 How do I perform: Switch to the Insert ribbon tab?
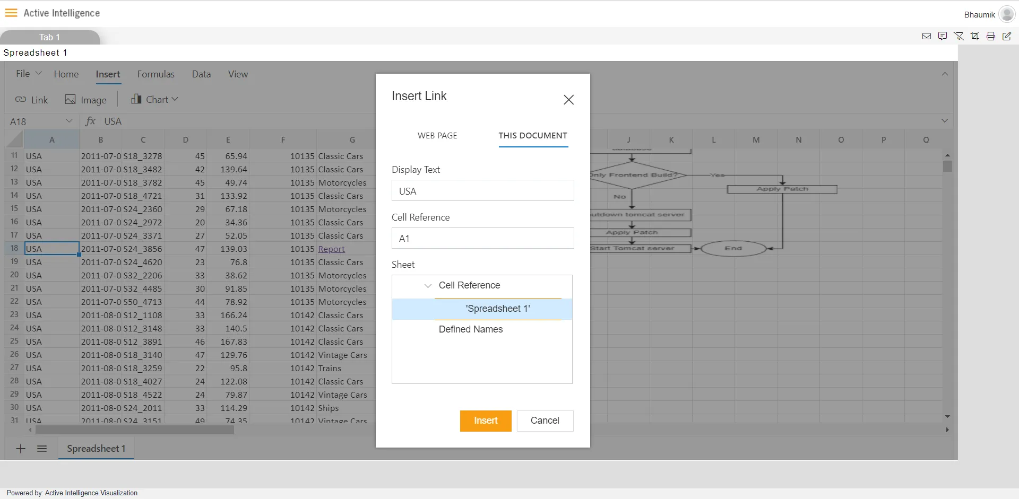click(x=108, y=74)
